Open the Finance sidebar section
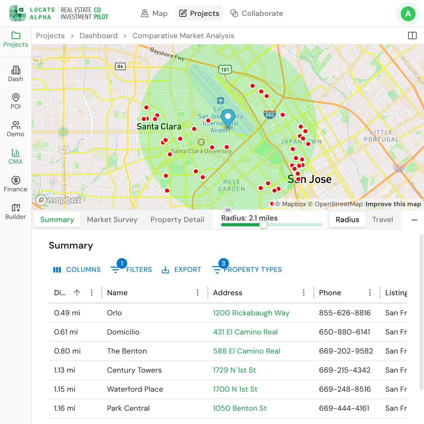The width and height of the screenshot is (424, 424). pos(16,184)
